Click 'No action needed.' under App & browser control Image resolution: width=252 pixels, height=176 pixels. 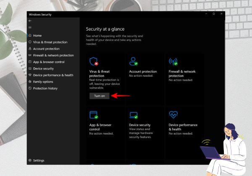(x=101, y=133)
